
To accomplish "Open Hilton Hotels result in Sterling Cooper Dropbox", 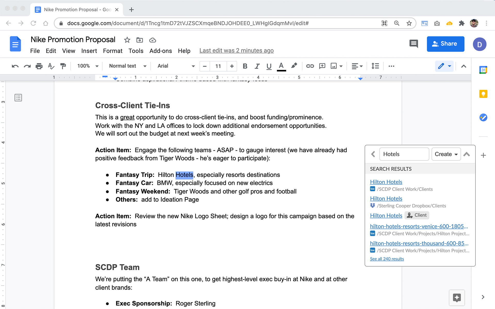I will pos(386,199).
